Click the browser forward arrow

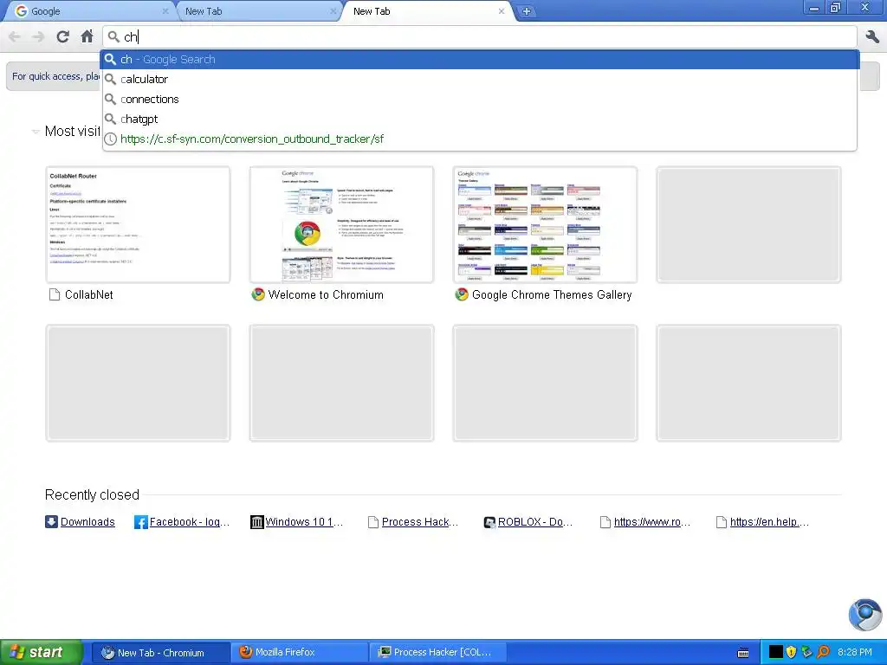point(38,36)
